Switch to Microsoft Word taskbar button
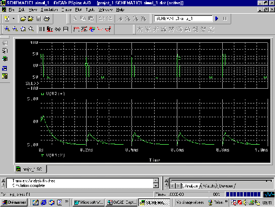Image resolution: width=275 pixels, height=207 pixels. coord(89,202)
